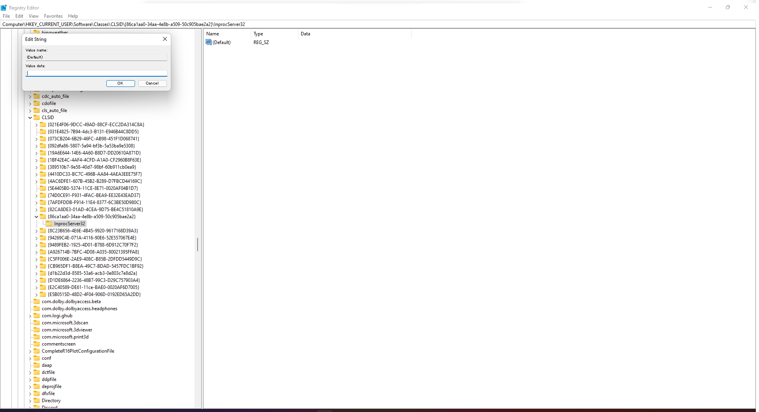Click folder icon of {9489FEB2-1925-4D01-B788-6D912C70F7F2}
The width and height of the screenshot is (759, 412).
coord(43,245)
